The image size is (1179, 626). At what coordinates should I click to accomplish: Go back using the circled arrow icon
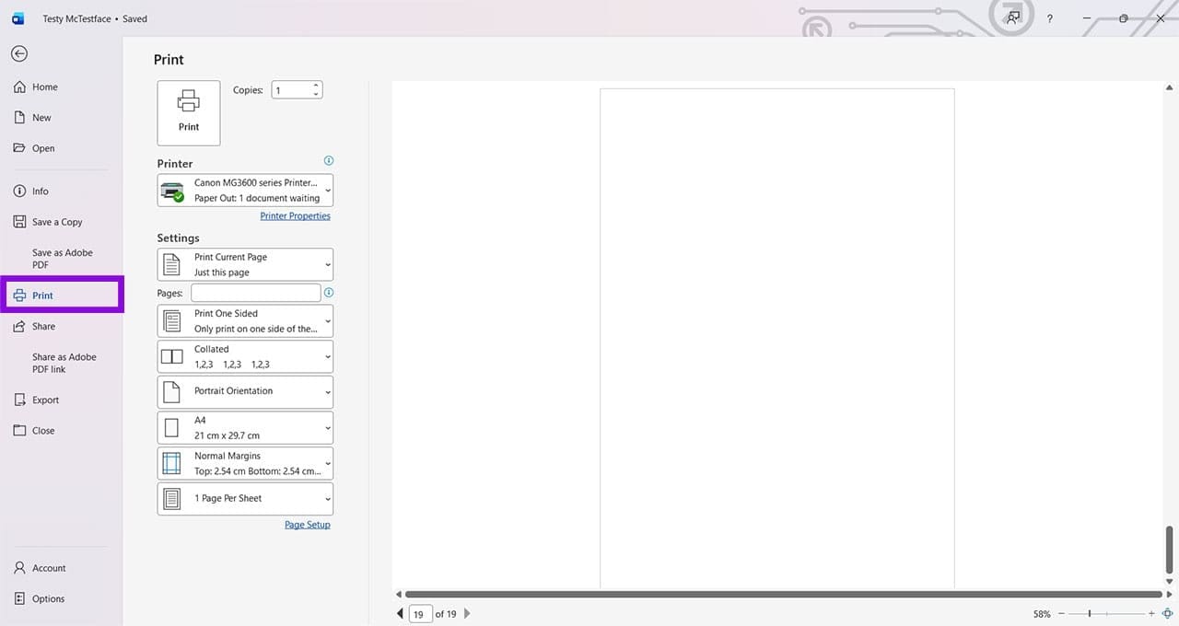tap(19, 54)
